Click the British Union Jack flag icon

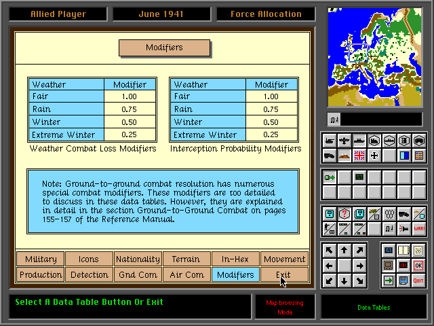coord(359,156)
